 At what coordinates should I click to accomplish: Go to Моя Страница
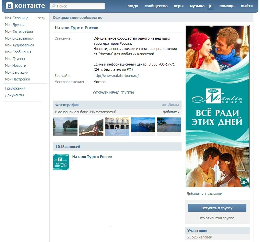point(17,18)
